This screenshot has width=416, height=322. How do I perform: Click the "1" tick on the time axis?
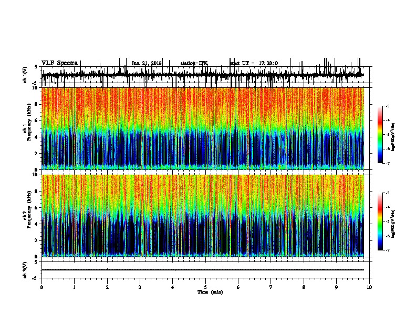[74, 287]
